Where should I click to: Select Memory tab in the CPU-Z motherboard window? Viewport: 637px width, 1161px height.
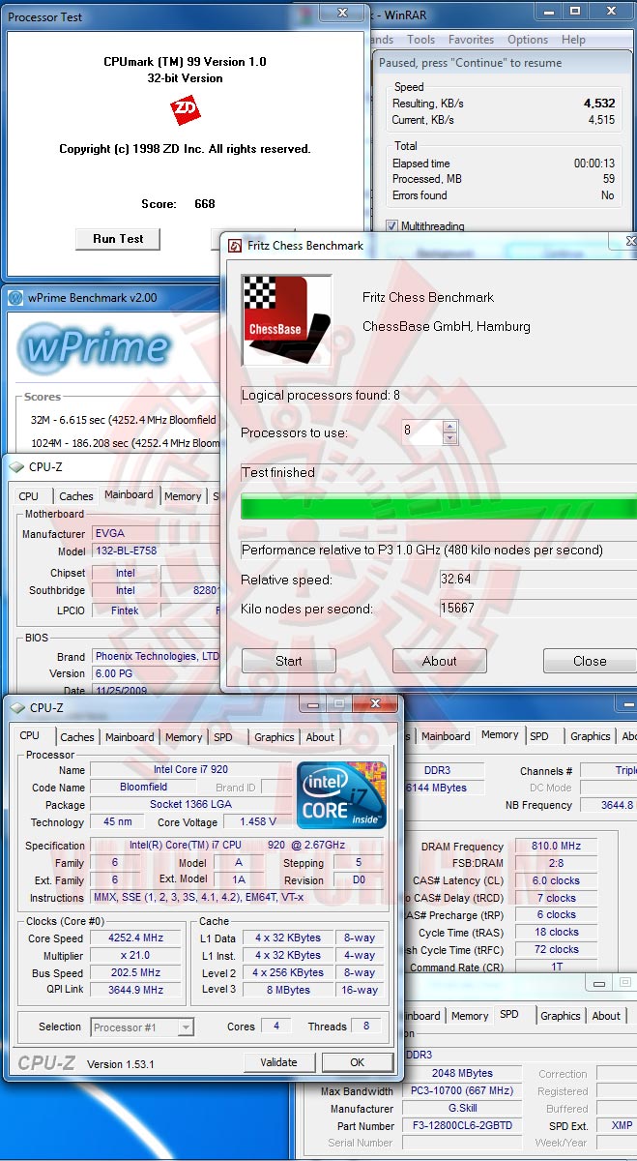pos(183,496)
